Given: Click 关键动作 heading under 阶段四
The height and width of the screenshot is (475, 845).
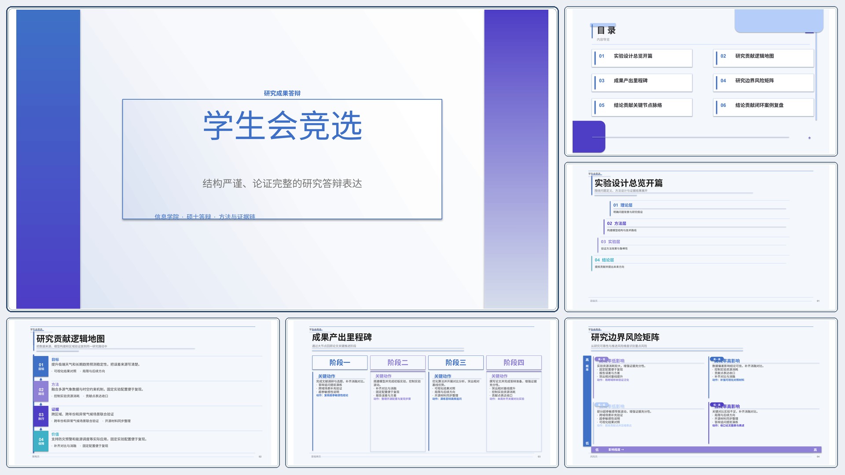Looking at the screenshot, I should pyautogui.click(x=499, y=376).
